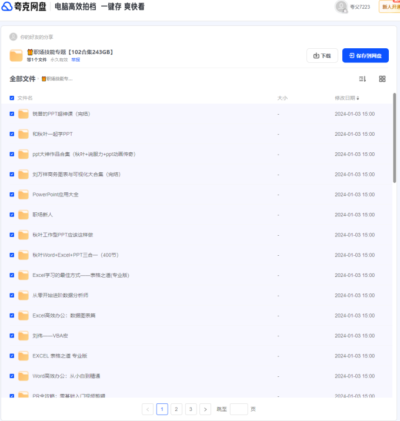Click the folder icon for Excel高效办公
The height and width of the screenshot is (421, 400).
(24, 315)
